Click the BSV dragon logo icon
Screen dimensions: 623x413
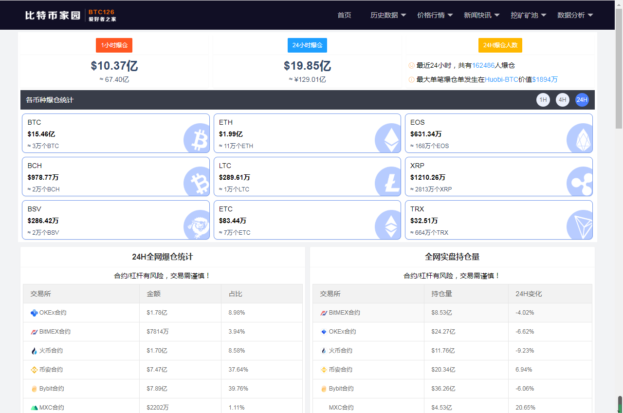tap(197, 225)
